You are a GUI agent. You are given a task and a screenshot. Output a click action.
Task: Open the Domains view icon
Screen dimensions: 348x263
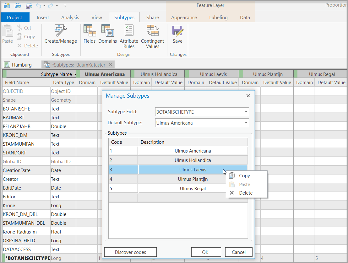[107, 34]
